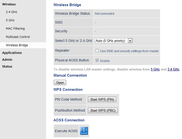The image size is (182, 139).
Task: Go to 5 GHz settings in the sidebar
Action: coord(10,20)
